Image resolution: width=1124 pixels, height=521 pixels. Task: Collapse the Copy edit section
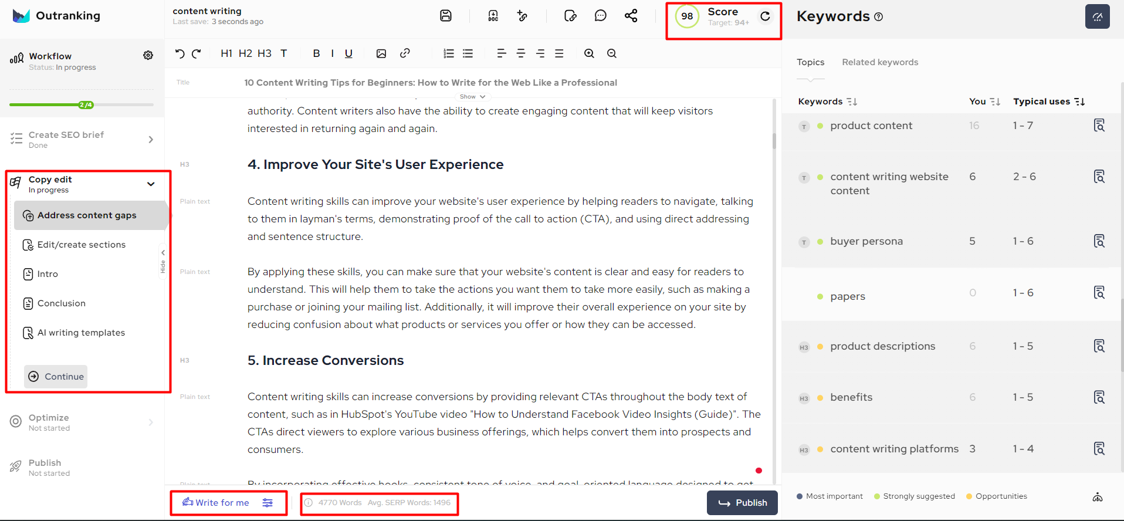[151, 184]
